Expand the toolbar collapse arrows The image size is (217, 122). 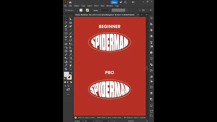click(64, 14)
